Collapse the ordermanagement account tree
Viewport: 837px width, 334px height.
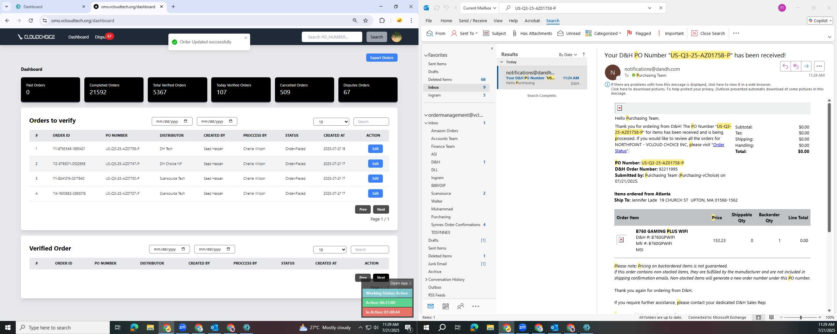pyautogui.click(x=426, y=115)
